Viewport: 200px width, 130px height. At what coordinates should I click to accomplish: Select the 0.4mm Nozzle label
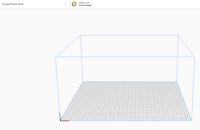pos(85,6)
